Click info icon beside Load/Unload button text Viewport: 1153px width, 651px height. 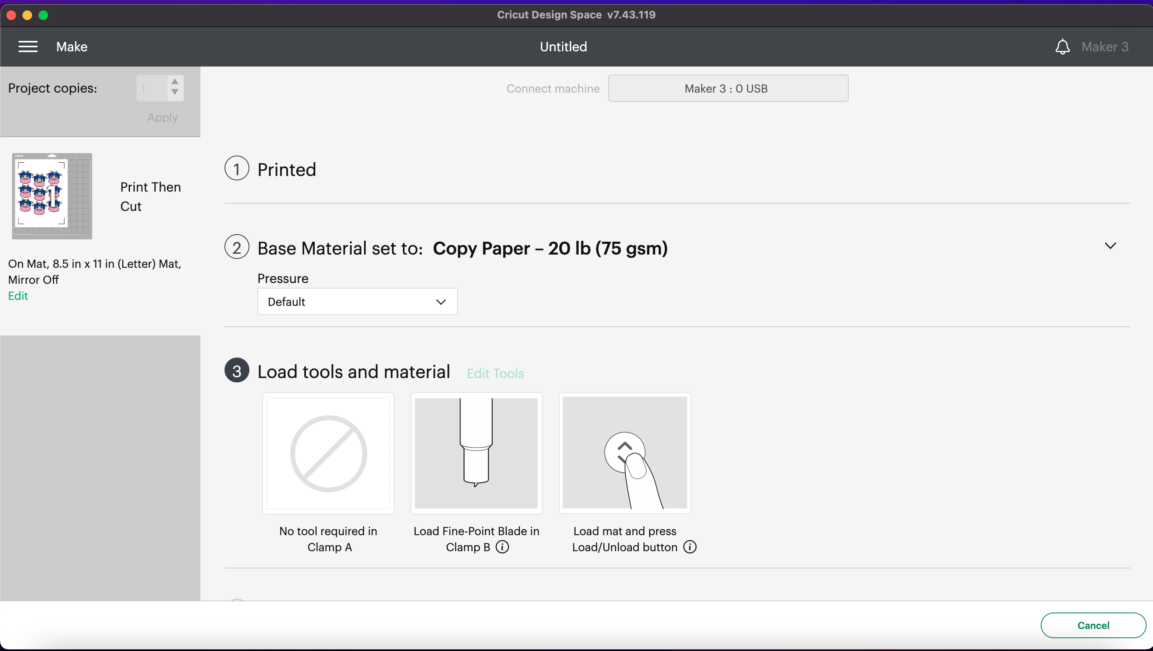point(690,547)
